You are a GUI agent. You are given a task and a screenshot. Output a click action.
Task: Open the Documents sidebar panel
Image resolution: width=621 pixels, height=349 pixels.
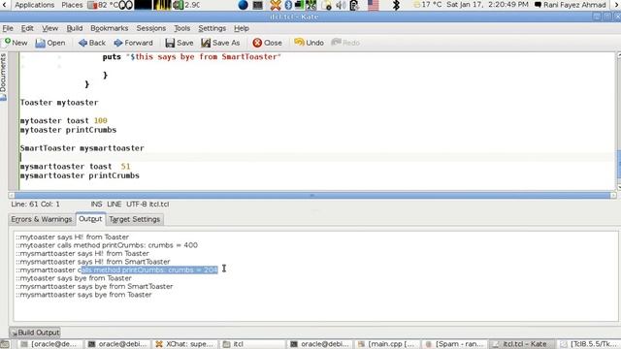point(3,78)
